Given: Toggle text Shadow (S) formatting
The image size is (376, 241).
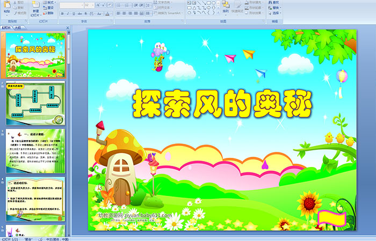Looking at the screenshot, I should click(85, 13).
